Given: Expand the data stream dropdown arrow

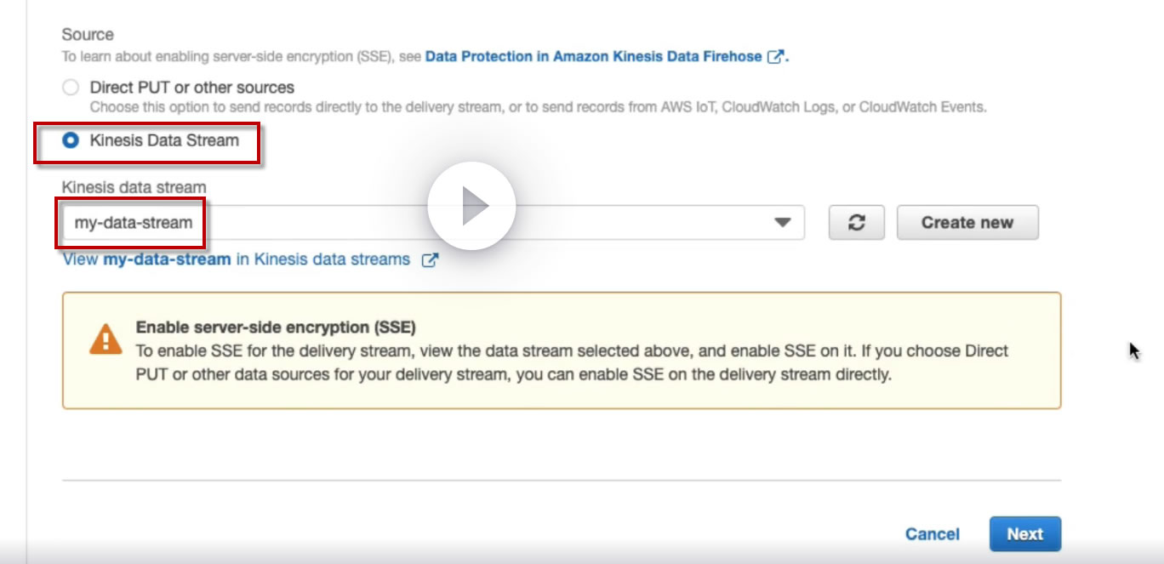Looking at the screenshot, I should pyautogui.click(x=782, y=223).
